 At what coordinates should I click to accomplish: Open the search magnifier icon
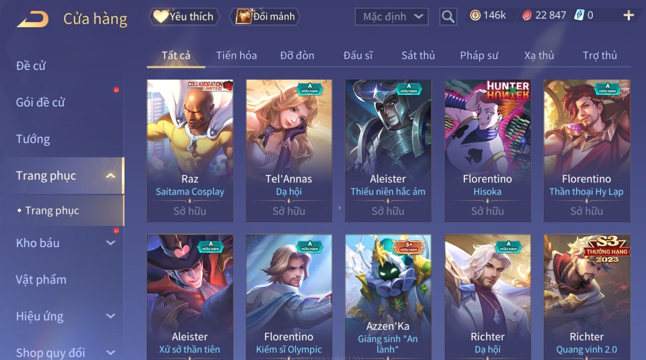point(448,17)
